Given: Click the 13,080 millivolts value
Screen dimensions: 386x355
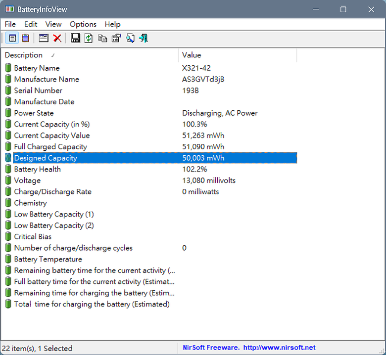Looking at the screenshot, I should tap(209, 180).
